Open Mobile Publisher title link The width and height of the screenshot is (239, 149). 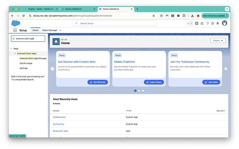coord(125,62)
